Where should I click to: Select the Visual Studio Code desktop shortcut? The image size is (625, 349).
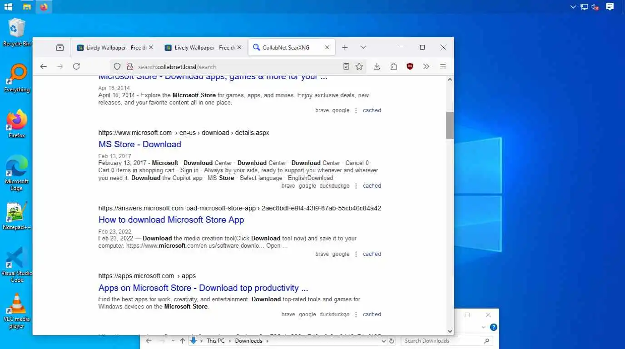17,265
